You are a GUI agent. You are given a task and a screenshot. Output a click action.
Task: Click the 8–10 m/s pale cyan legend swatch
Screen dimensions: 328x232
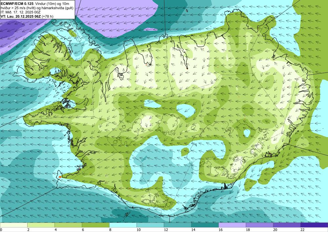(x=123, y=225)
